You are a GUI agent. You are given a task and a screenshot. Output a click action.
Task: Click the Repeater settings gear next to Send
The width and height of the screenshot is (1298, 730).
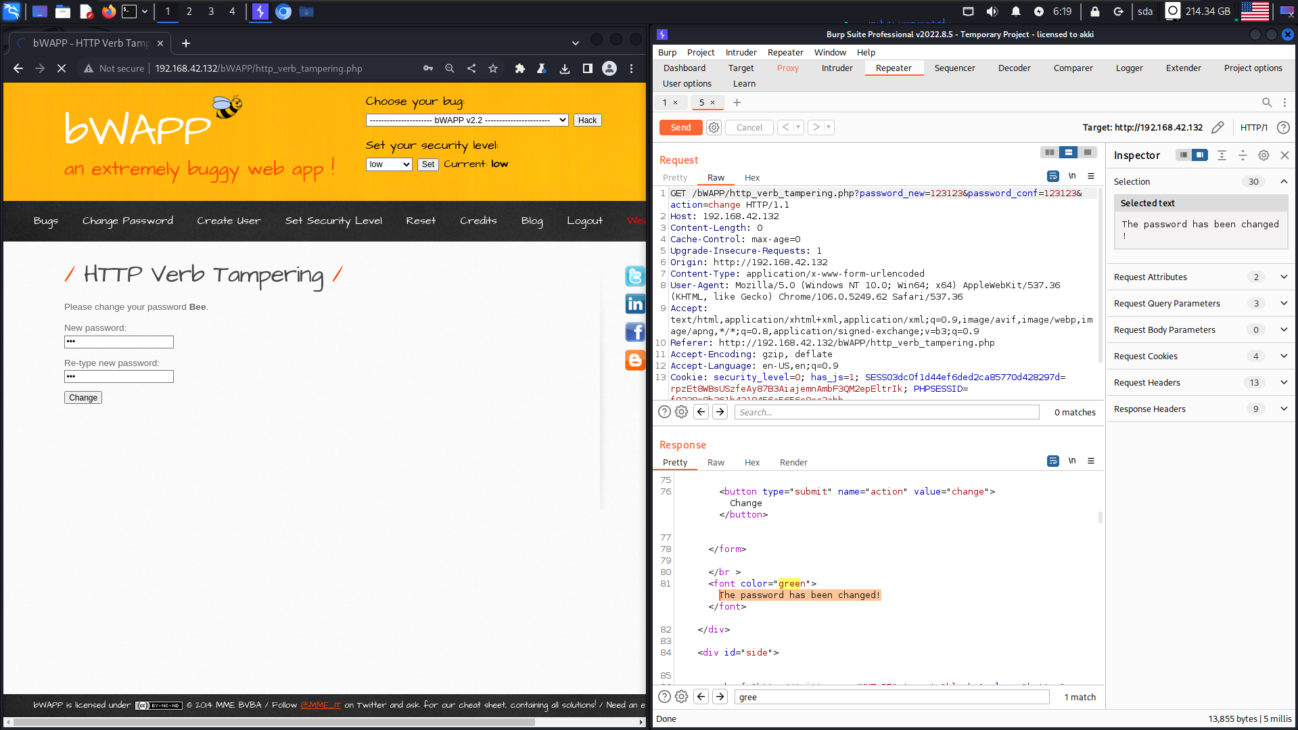[714, 127]
